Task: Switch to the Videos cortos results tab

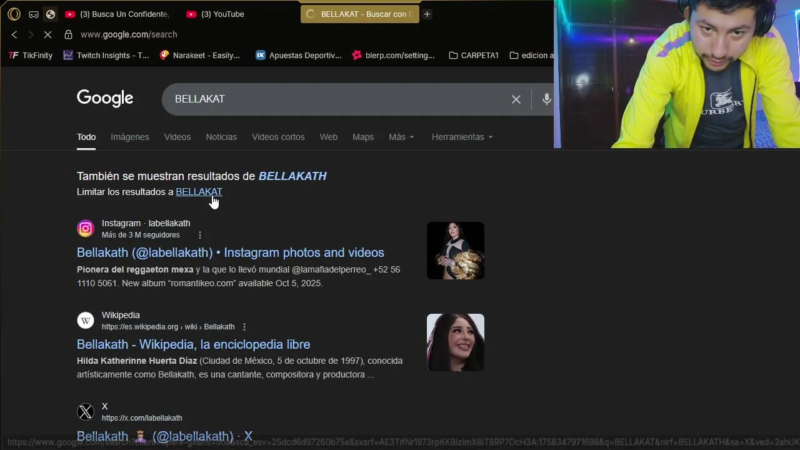Action: tap(278, 137)
